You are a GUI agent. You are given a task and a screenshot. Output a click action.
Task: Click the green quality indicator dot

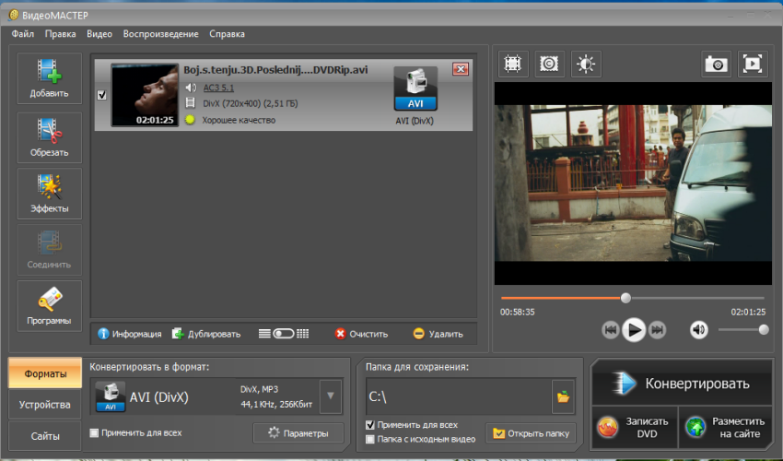point(190,120)
